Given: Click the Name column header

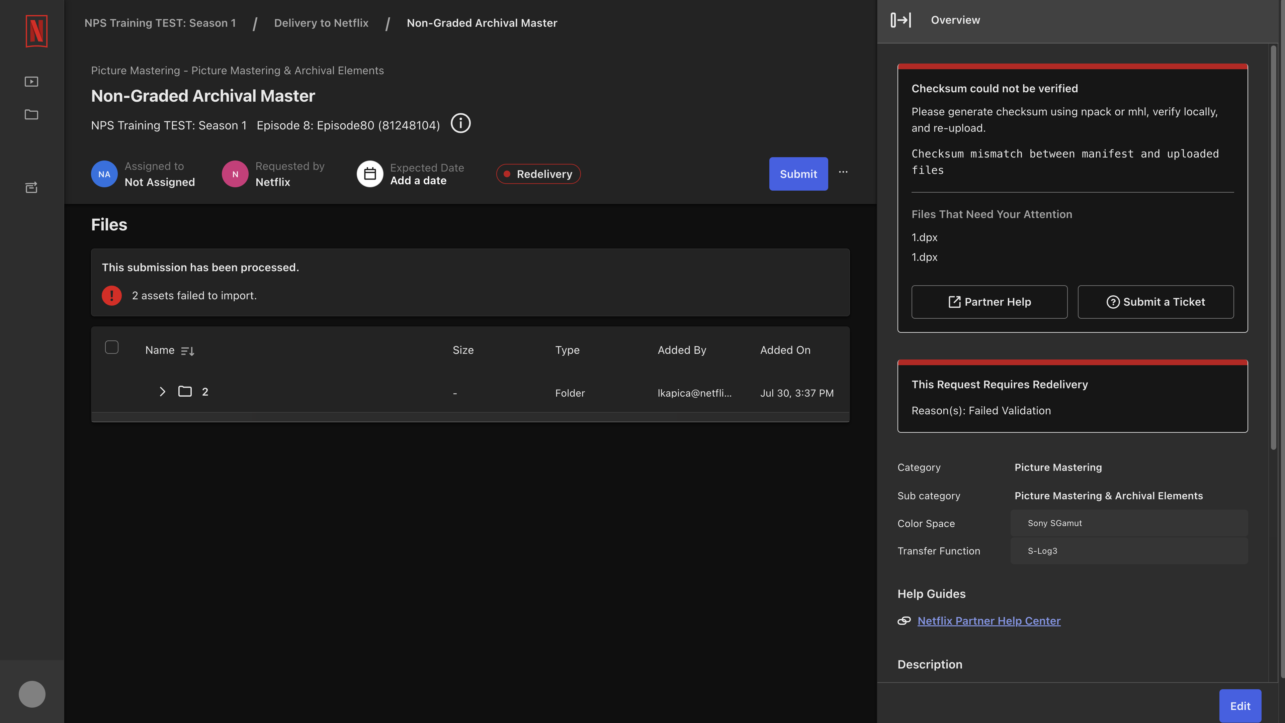Looking at the screenshot, I should coord(160,350).
